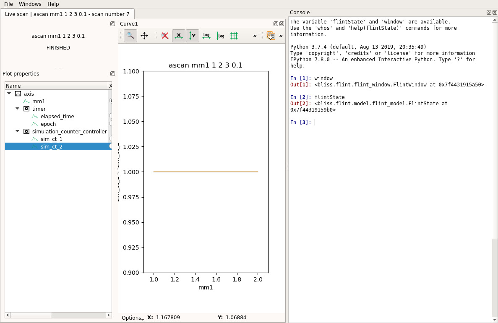The width and height of the screenshot is (498, 323).
Task: Open the Windows menu
Action: point(30,4)
